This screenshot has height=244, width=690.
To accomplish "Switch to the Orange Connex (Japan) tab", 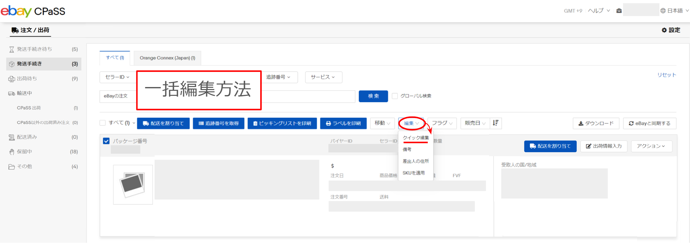I will 167,58.
